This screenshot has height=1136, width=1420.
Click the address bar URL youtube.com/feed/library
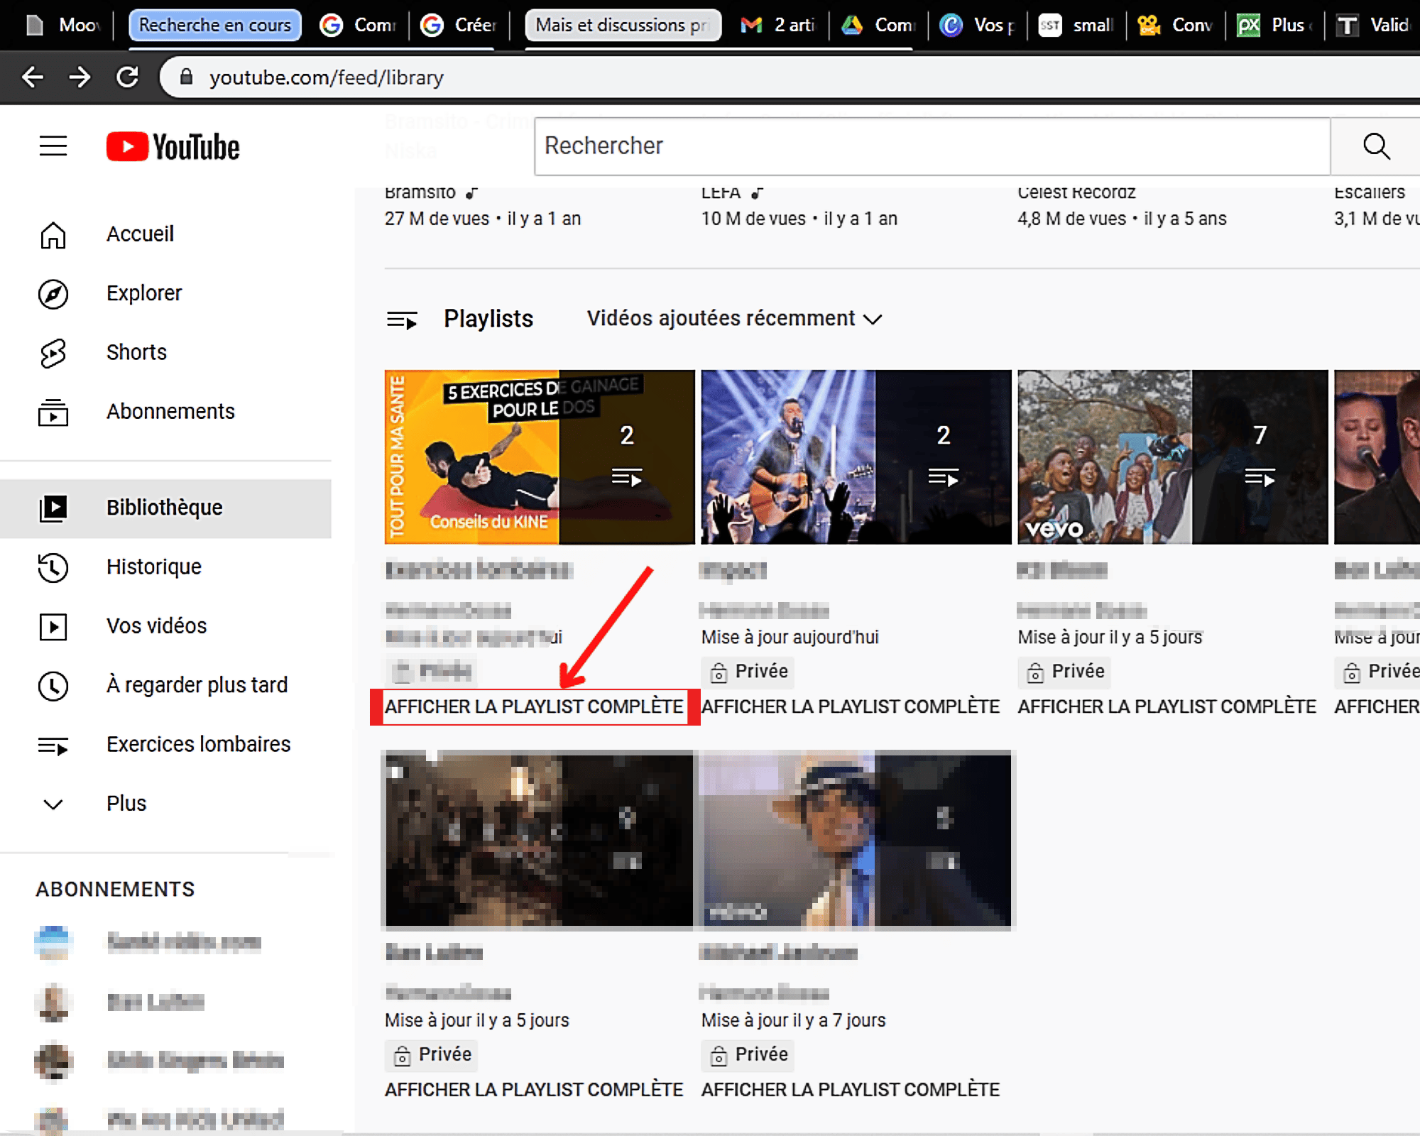point(327,77)
